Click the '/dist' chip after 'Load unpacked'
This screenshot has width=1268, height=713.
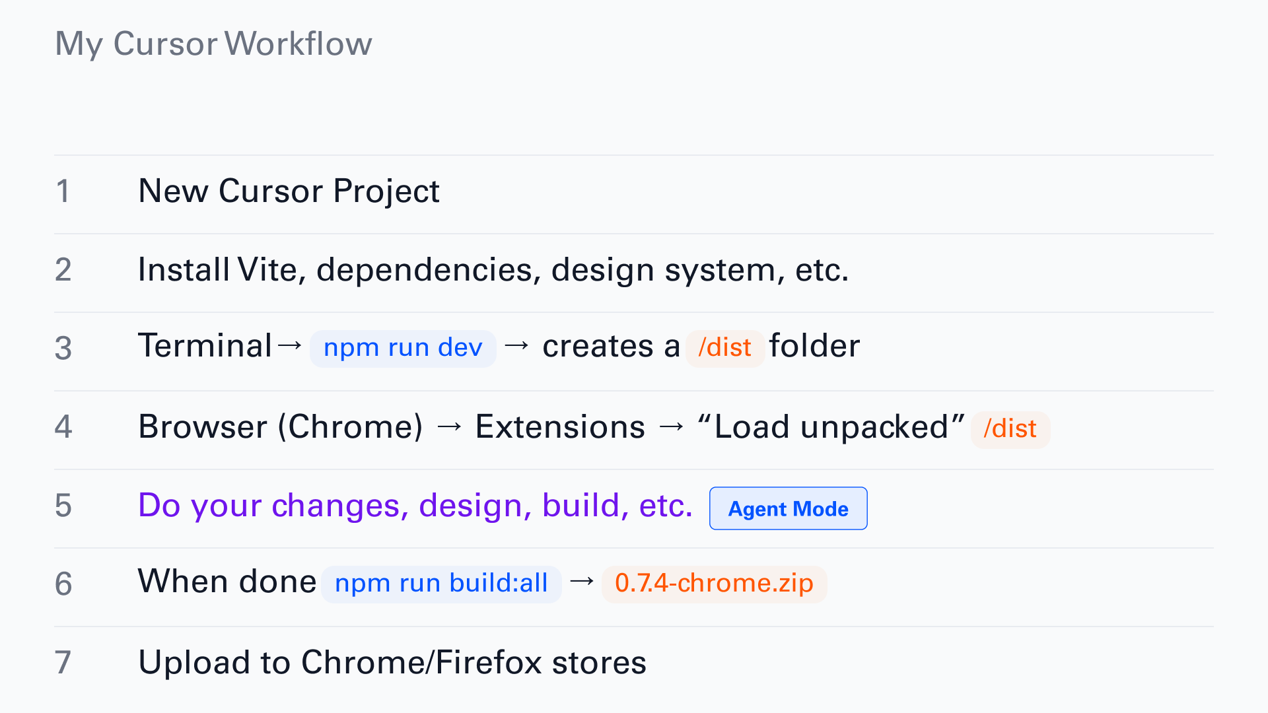tap(1010, 429)
